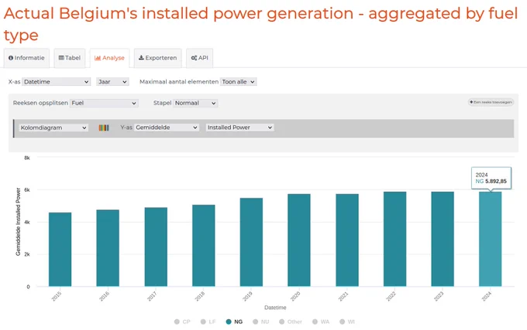Open the Reeksen opsplitsen Fuel dropdown

[x=104, y=103]
